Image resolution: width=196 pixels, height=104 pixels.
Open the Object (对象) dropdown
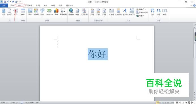point(144,16)
